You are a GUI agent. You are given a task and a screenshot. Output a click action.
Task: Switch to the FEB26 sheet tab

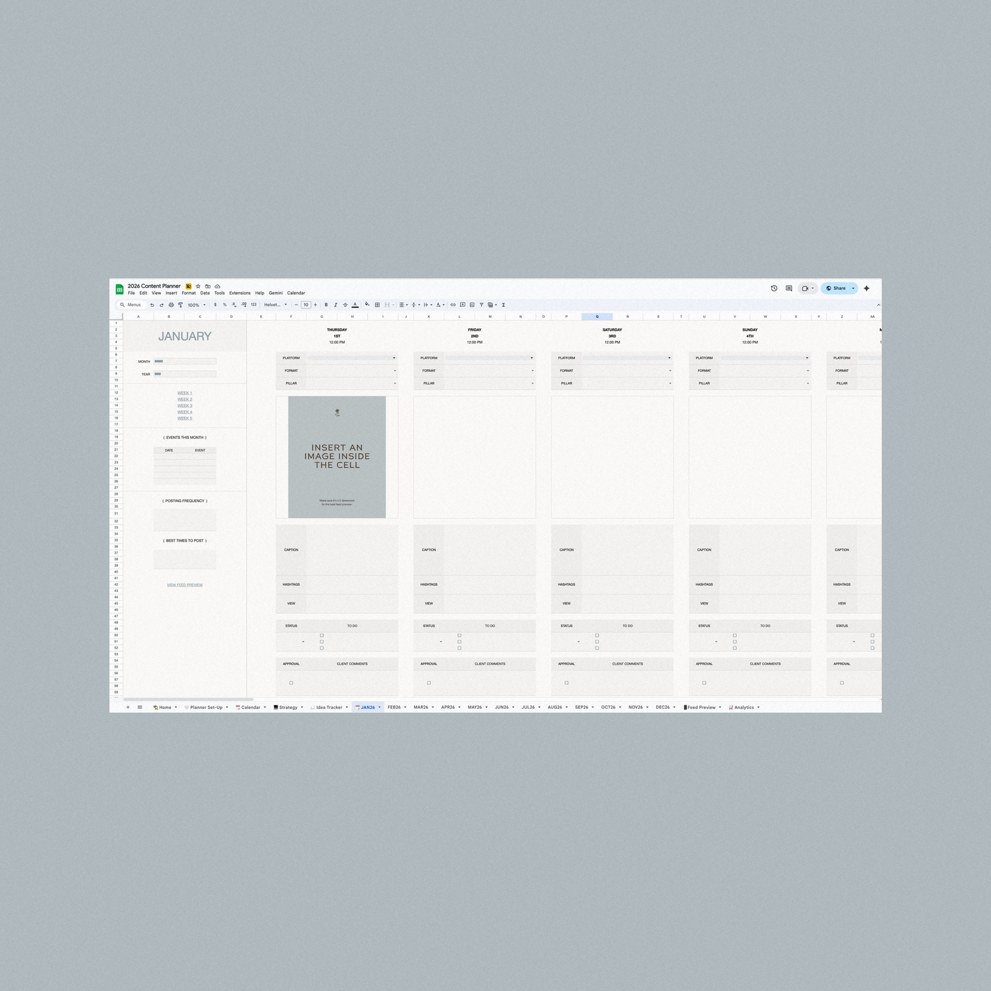394,707
